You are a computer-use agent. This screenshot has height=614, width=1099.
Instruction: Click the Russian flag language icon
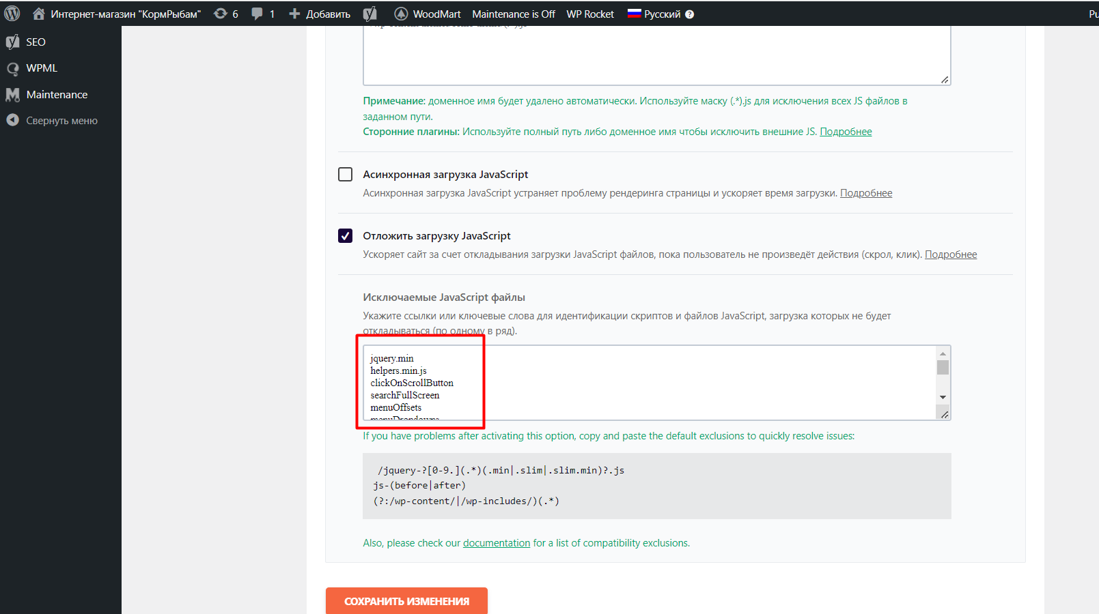[x=635, y=13]
